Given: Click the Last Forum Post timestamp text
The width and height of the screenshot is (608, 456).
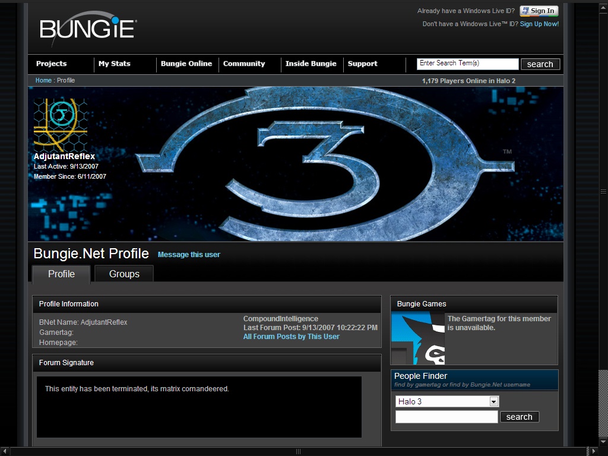Looking at the screenshot, I should [x=310, y=328].
